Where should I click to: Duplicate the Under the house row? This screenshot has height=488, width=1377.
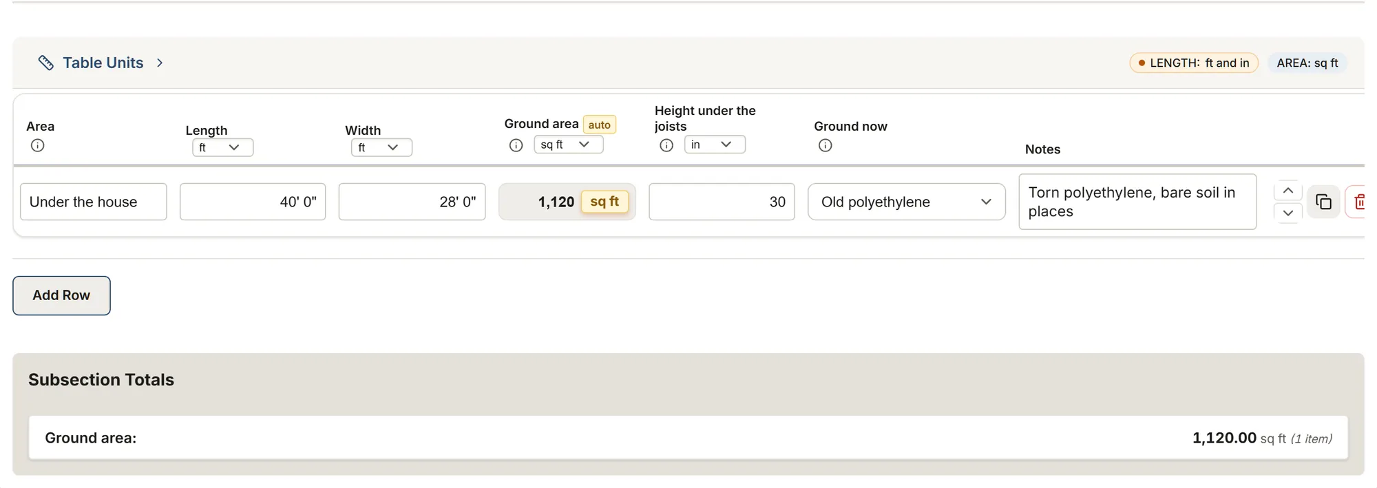coord(1323,202)
